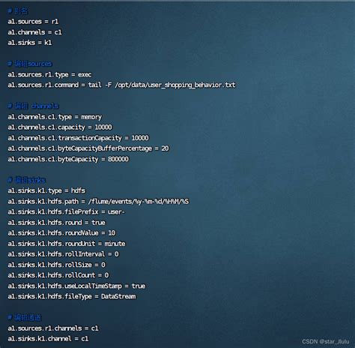This screenshot has height=348, width=355.
Task: Click the hdfs sink type value
Action: coord(78,190)
